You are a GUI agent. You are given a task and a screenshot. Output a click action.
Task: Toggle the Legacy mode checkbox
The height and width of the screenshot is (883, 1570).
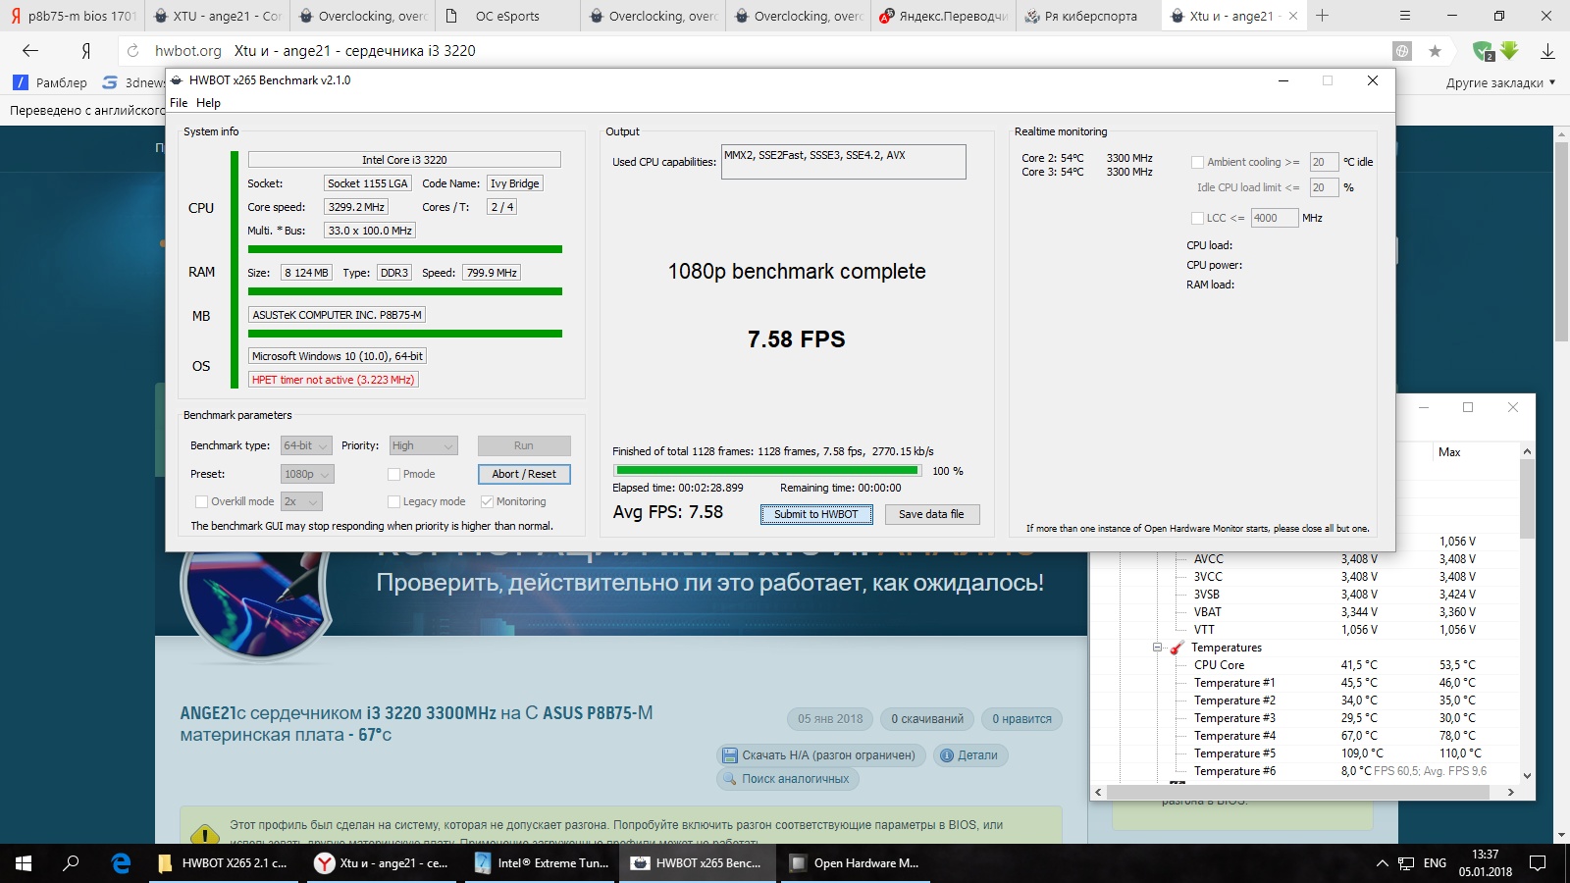pyautogui.click(x=393, y=501)
